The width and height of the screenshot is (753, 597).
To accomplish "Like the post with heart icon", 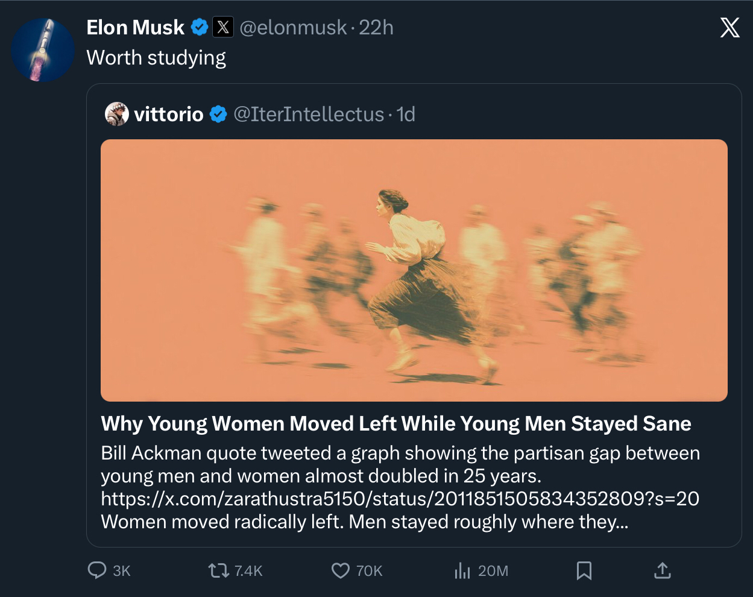I will [x=341, y=570].
